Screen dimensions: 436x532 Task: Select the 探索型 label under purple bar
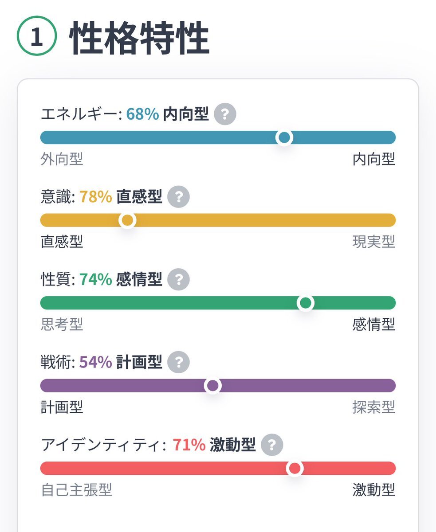tap(373, 407)
